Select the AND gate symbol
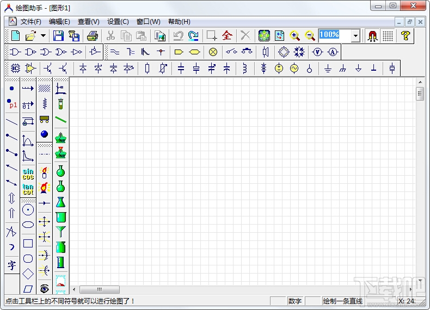 click(x=15, y=52)
